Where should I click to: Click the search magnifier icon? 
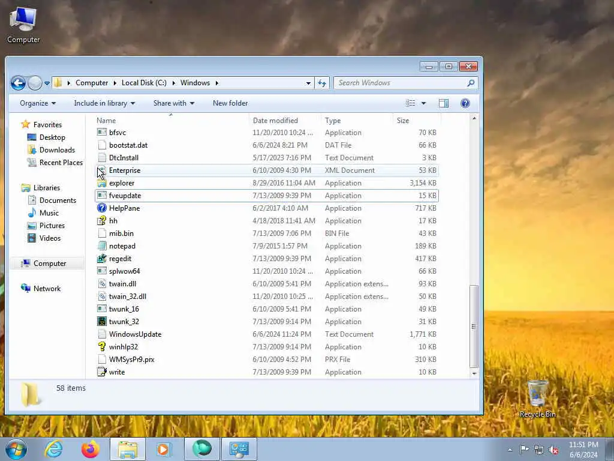click(471, 83)
